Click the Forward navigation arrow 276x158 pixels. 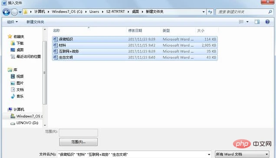pos(14,12)
